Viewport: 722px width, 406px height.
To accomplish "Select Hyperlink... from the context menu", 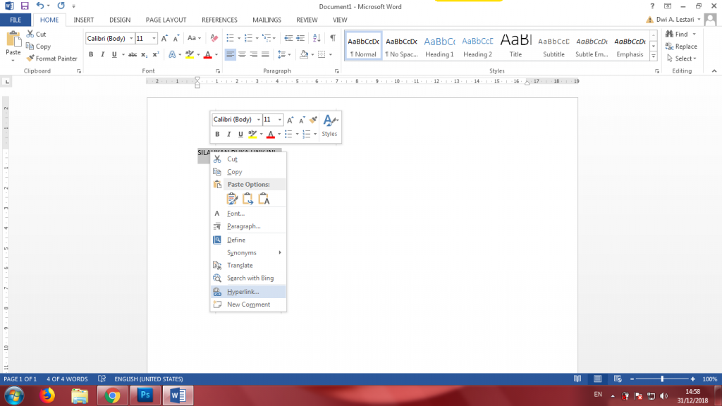I will [x=243, y=292].
